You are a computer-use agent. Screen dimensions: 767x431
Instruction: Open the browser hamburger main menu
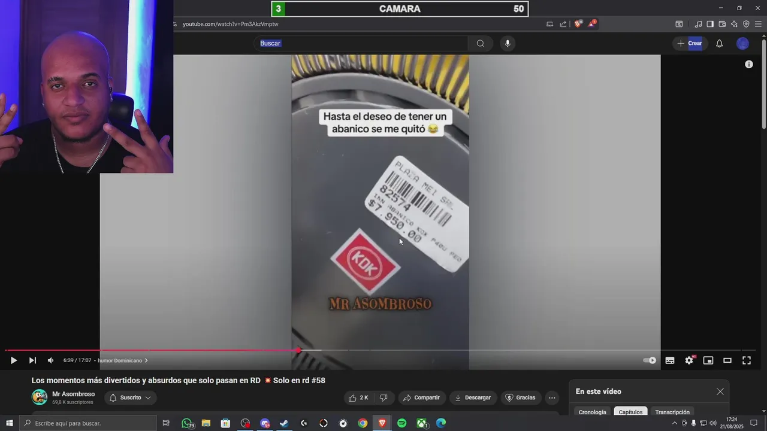point(758,24)
